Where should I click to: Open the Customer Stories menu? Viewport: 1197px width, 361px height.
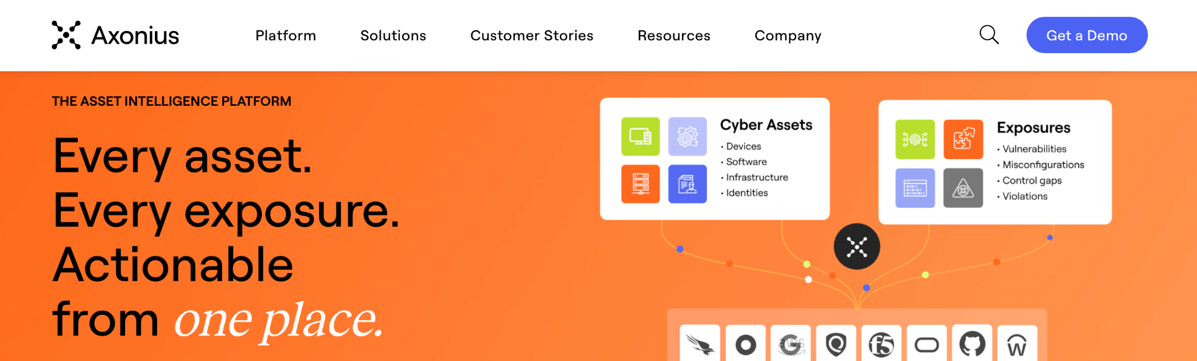tap(532, 36)
